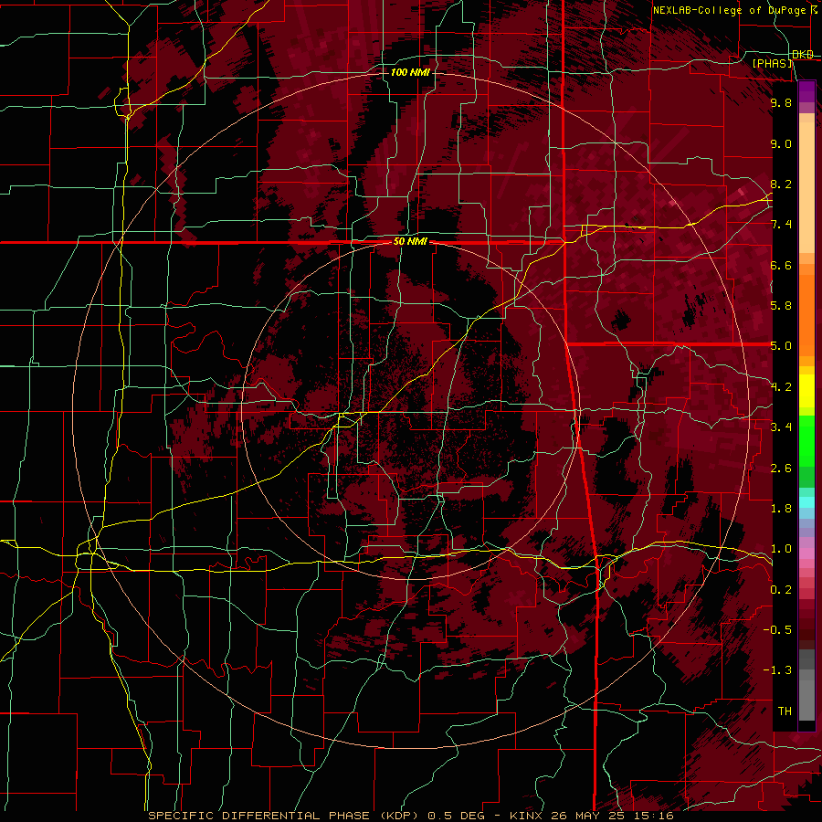Pick the orange segment of the color bar
This screenshot has width=822, height=822.
(806, 314)
